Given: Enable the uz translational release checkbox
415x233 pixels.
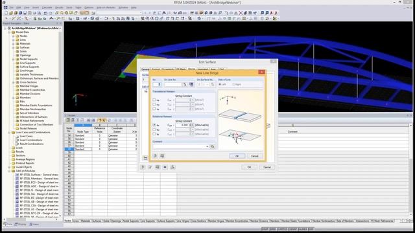Looking at the screenshot, I should (154, 109).
